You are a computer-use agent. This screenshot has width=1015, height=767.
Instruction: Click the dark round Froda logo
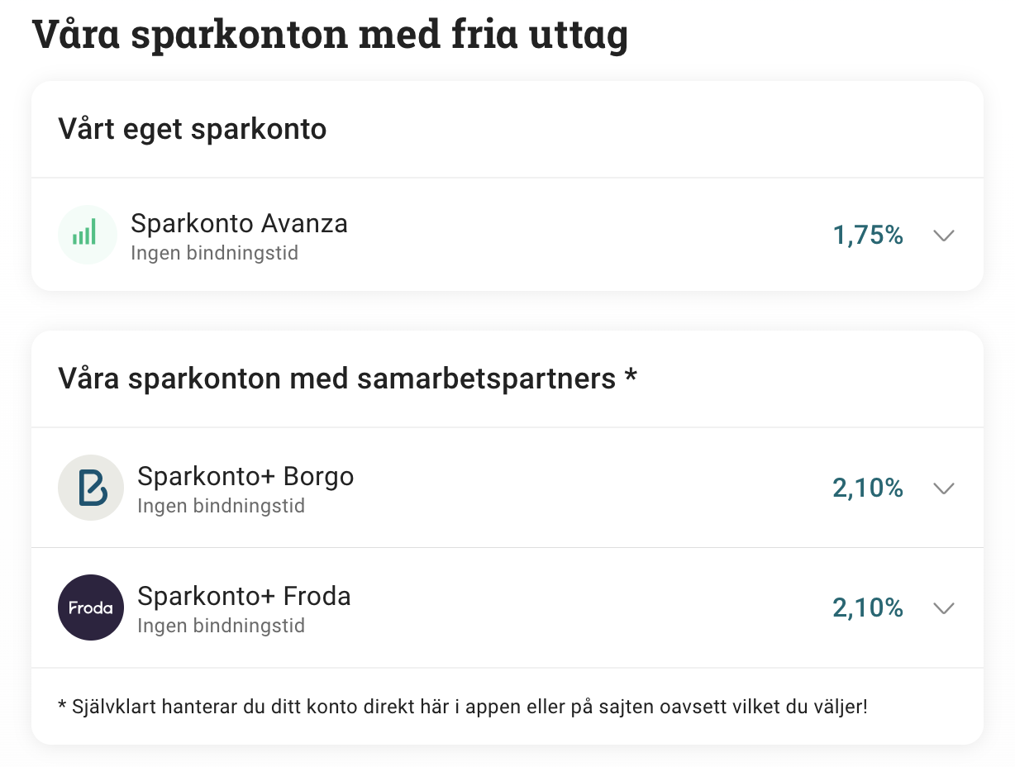pos(91,607)
